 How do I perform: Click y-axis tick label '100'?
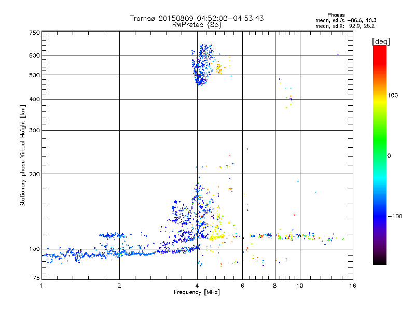[34, 249]
